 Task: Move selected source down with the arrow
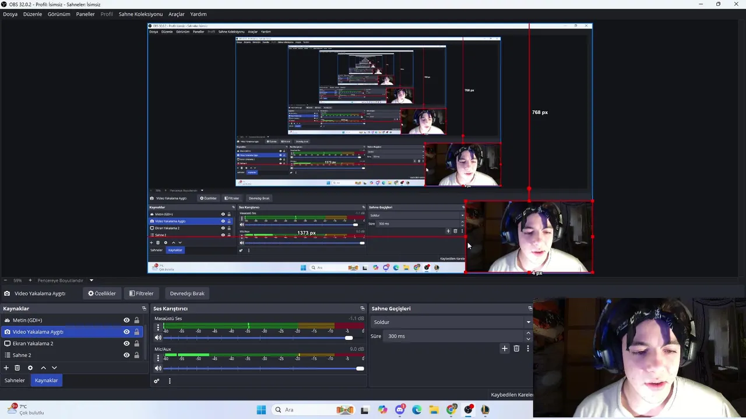click(x=54, y=368)
